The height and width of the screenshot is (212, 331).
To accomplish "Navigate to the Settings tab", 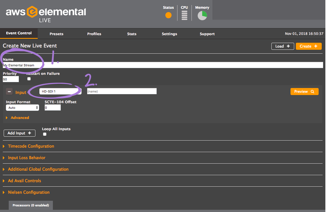I will (169, 34).
